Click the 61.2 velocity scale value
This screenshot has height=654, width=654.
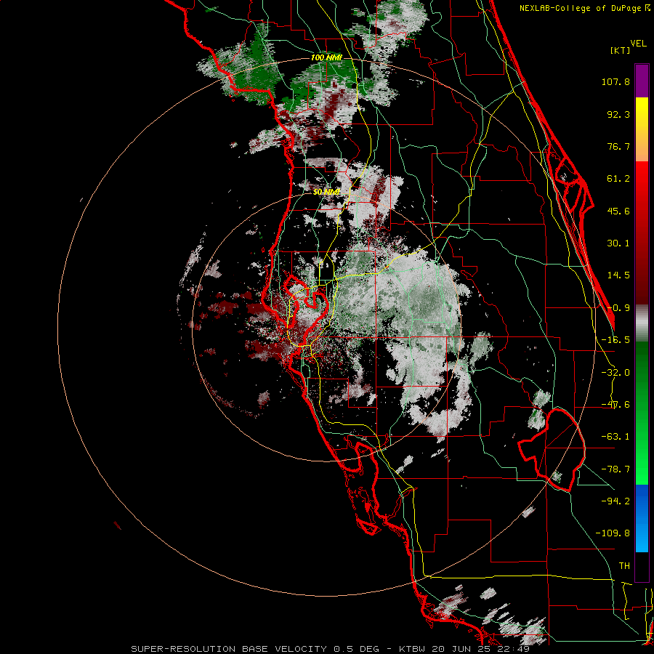[618, 179]
